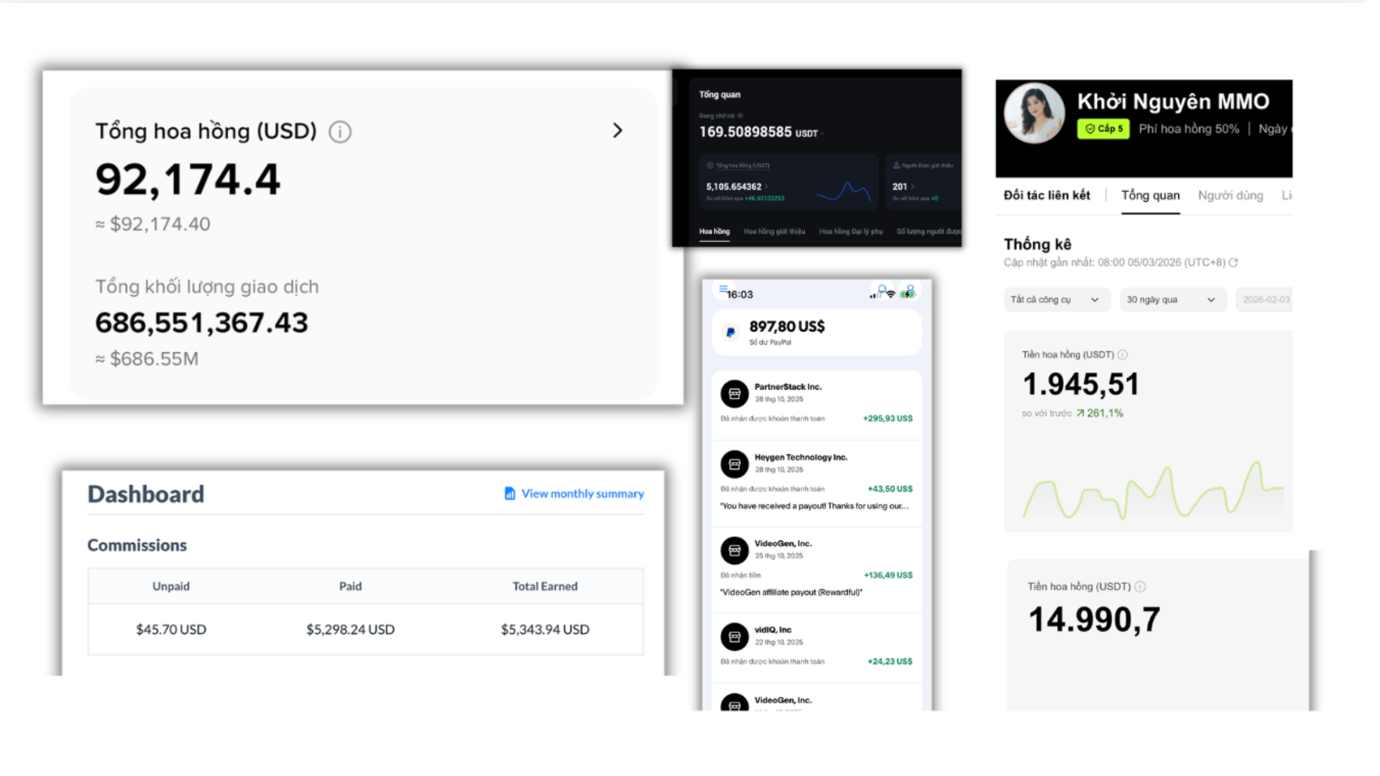Open chevron next to 201 referrals
This screenshot has width=1380, height=776.
913,186
